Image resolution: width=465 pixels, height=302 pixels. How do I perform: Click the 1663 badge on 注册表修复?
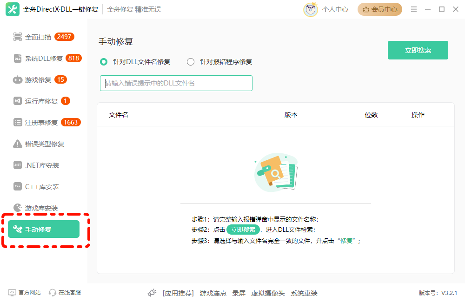71,122
